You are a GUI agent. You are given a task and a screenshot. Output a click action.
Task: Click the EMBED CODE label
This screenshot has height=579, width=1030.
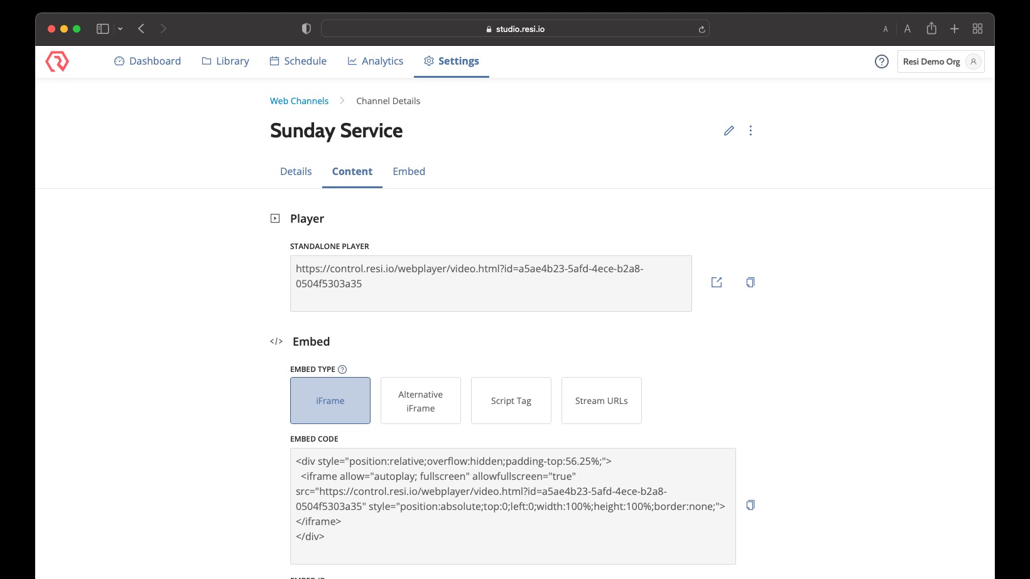click(314, 439)
